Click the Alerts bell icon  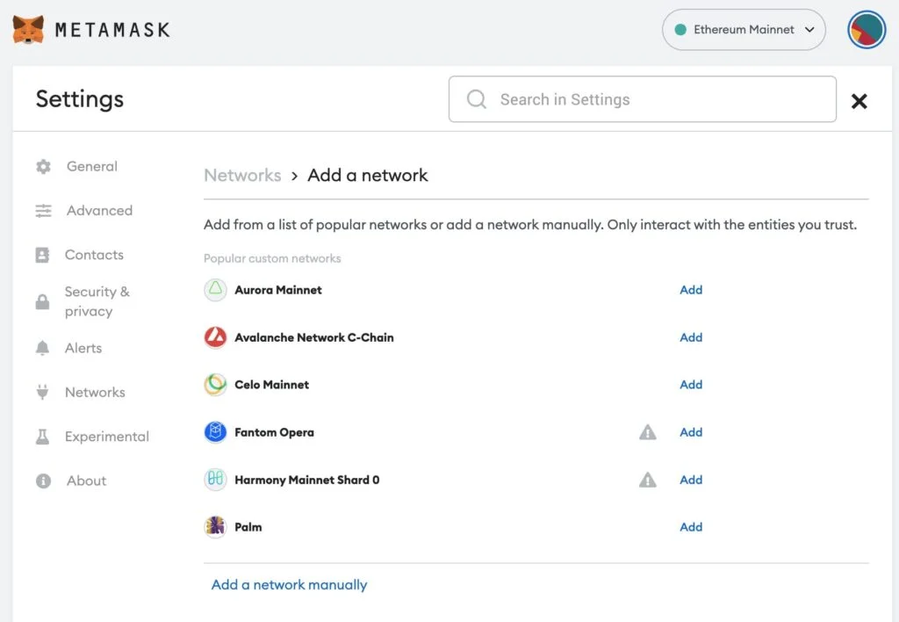point(42,348)
